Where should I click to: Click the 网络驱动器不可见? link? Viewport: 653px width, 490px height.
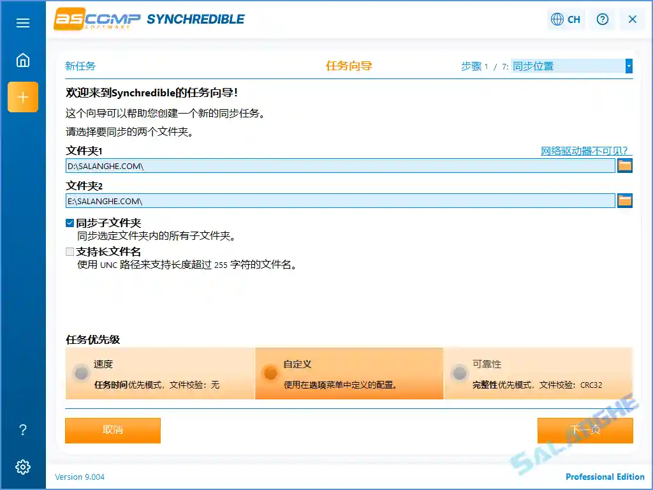pyautogui.click(x=584, y=150)
